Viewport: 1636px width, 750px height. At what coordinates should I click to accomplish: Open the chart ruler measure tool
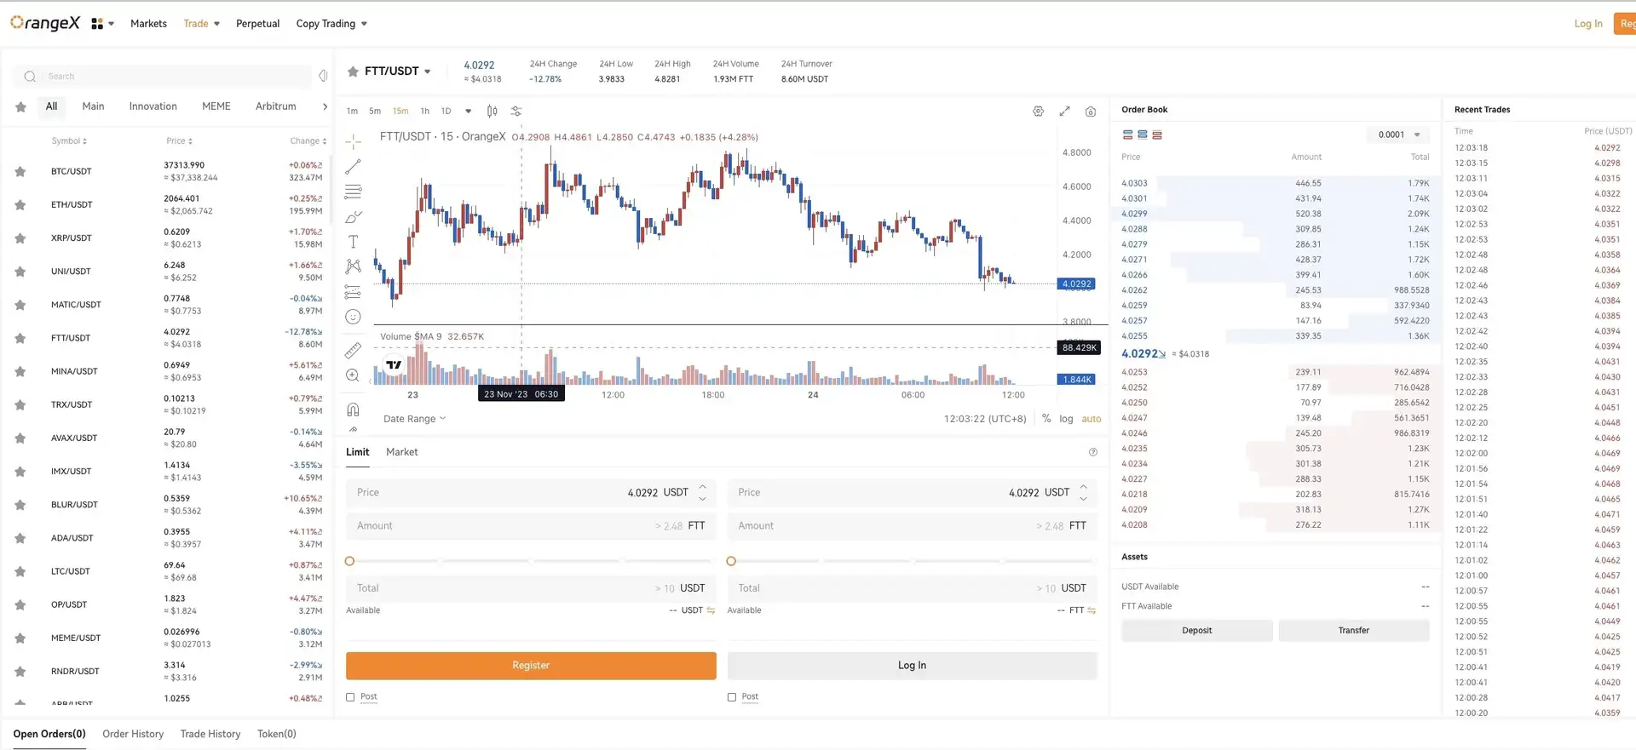[353, 351]
